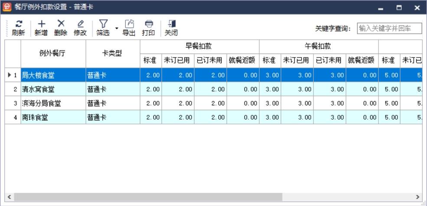Click row indicator number 2
Viewport: 427px width, 206px height.
13,89
